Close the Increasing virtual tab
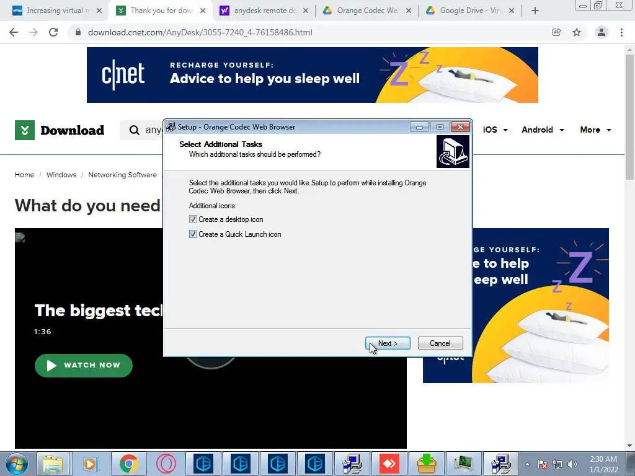Screen dimensions: 635x476 click(x=99, y=11)
